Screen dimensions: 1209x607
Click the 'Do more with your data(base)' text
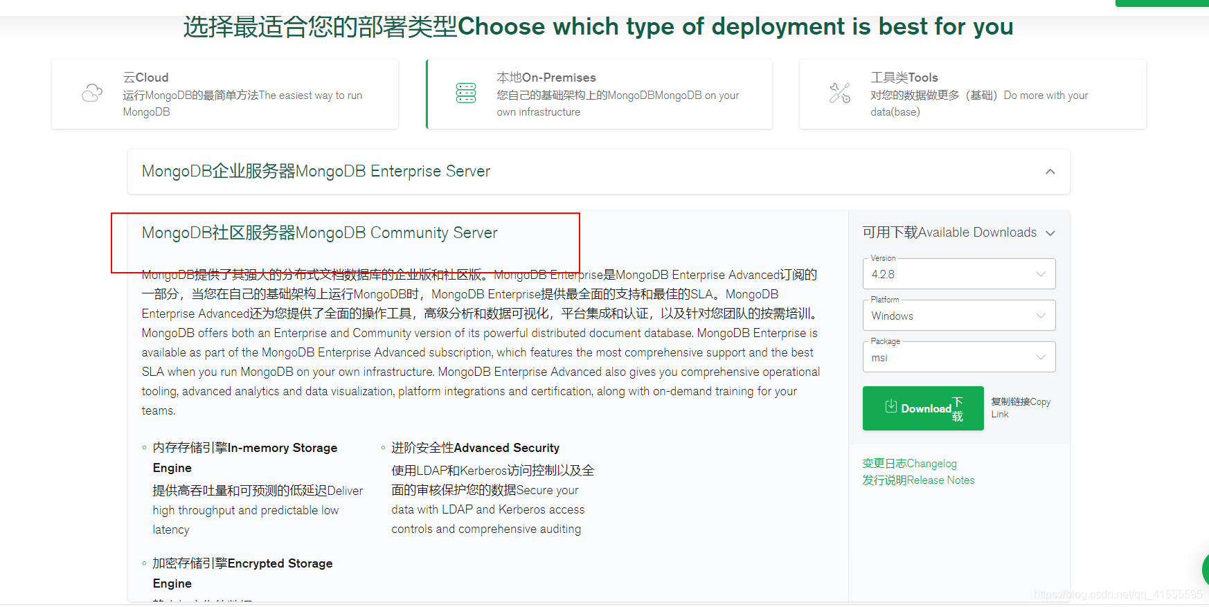979,103
